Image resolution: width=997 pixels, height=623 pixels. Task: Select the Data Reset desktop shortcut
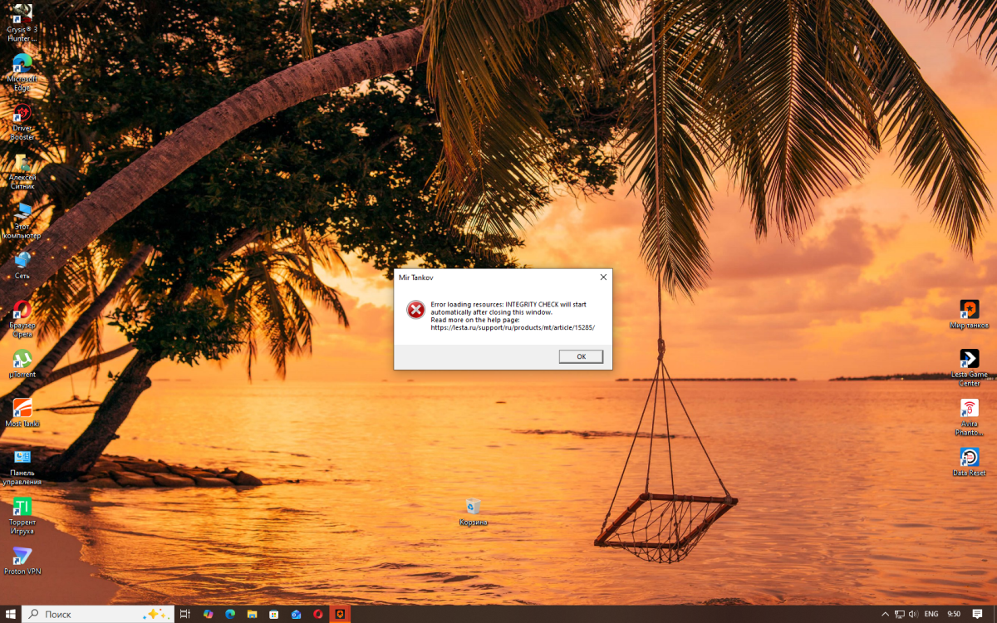pyautogui.click(x=970, y=462)
